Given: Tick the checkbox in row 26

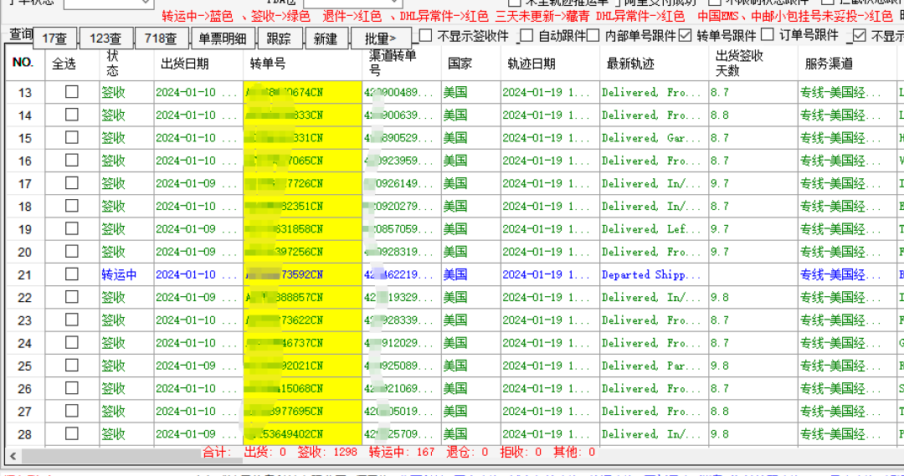Looking at the screenshot, I should (71, 388).
